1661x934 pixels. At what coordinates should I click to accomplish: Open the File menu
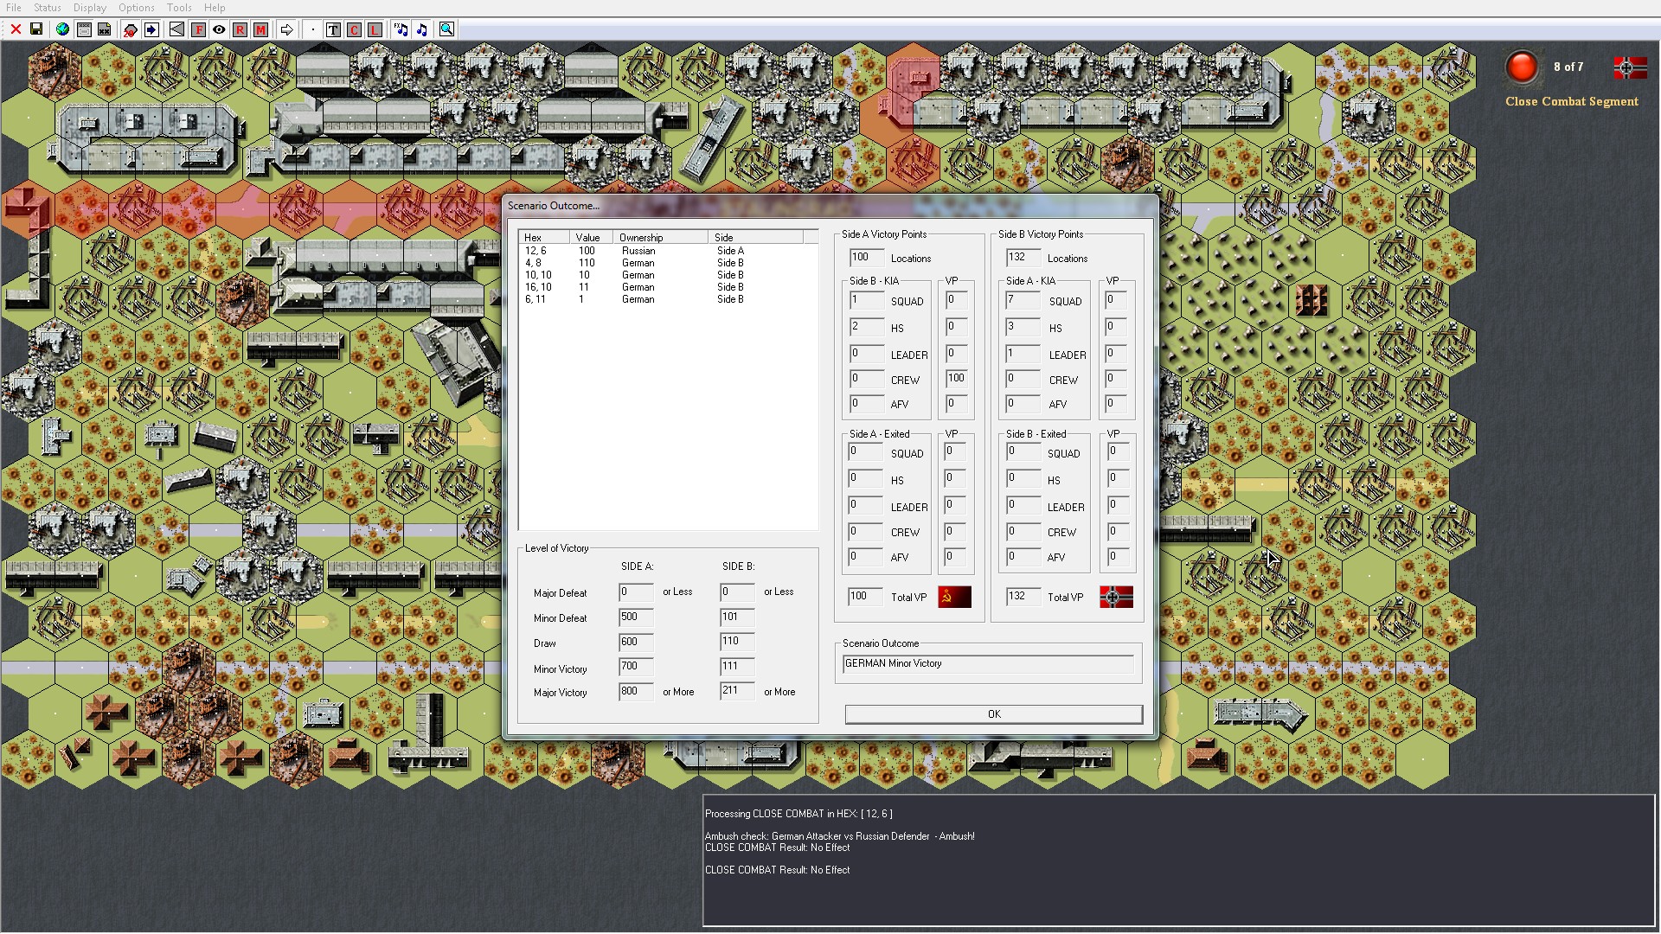pyautogui.click(x=14, y=8)
